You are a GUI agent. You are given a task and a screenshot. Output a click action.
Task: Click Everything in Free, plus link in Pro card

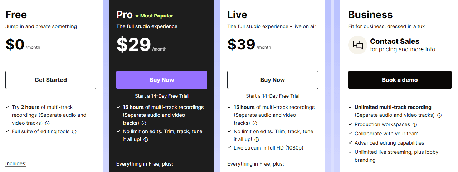pyautogui.click(x=145, y=164)
